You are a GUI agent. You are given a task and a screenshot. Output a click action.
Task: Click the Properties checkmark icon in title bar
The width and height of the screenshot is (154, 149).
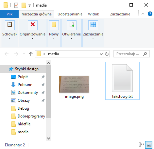coord(16,5)
